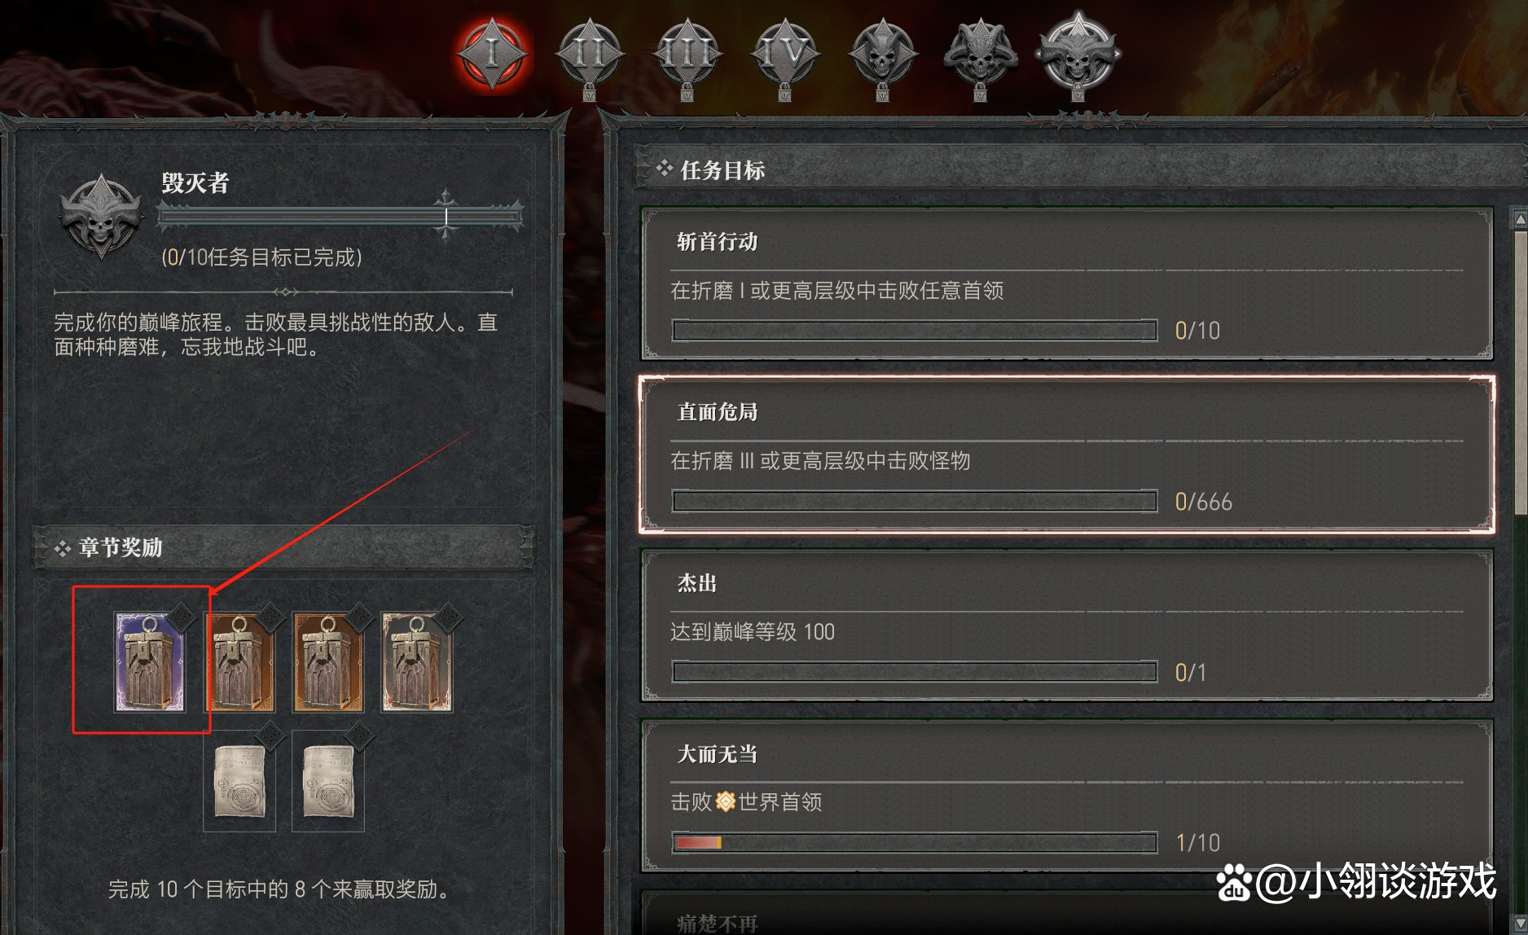The width and height of the screenshot is (1528, 935).
Task: Select the 斩首行动 objective card
Action: [1067, 283]
